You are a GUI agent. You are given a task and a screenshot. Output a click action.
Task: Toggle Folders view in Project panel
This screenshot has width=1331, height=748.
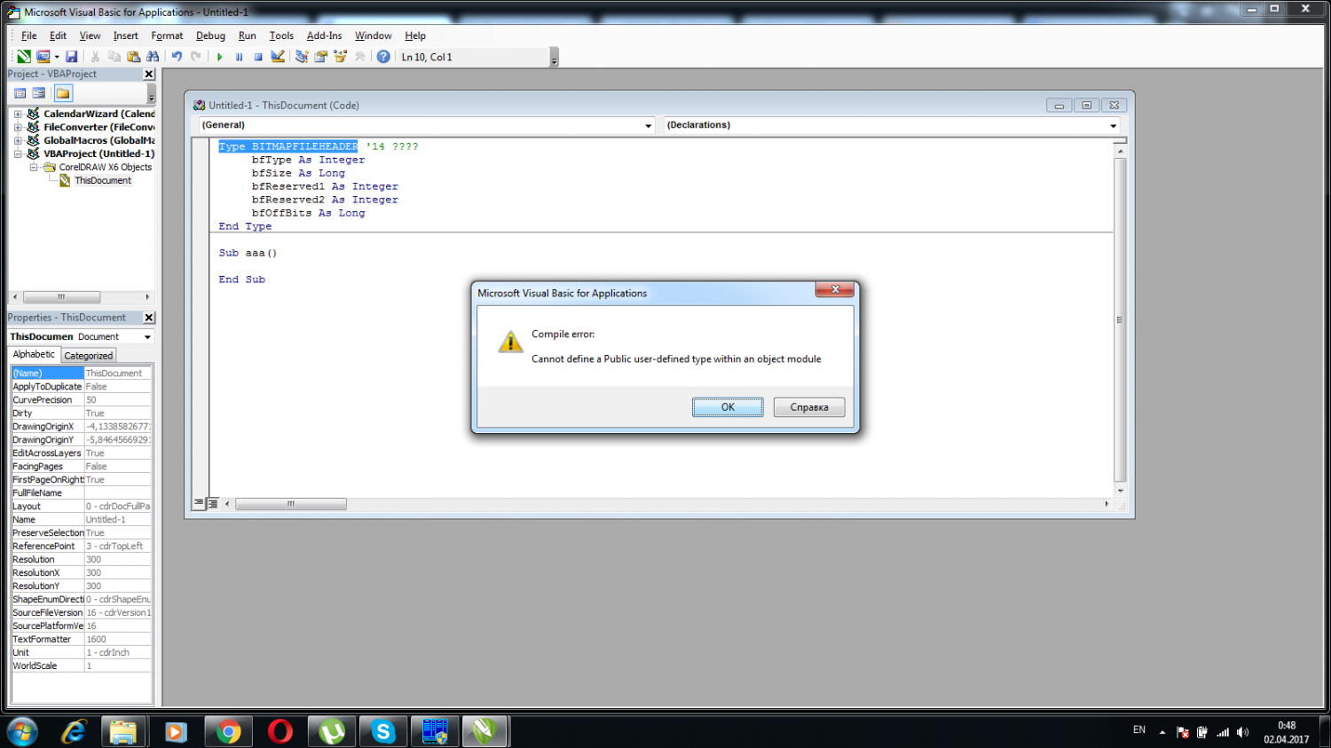pos(63,93)
